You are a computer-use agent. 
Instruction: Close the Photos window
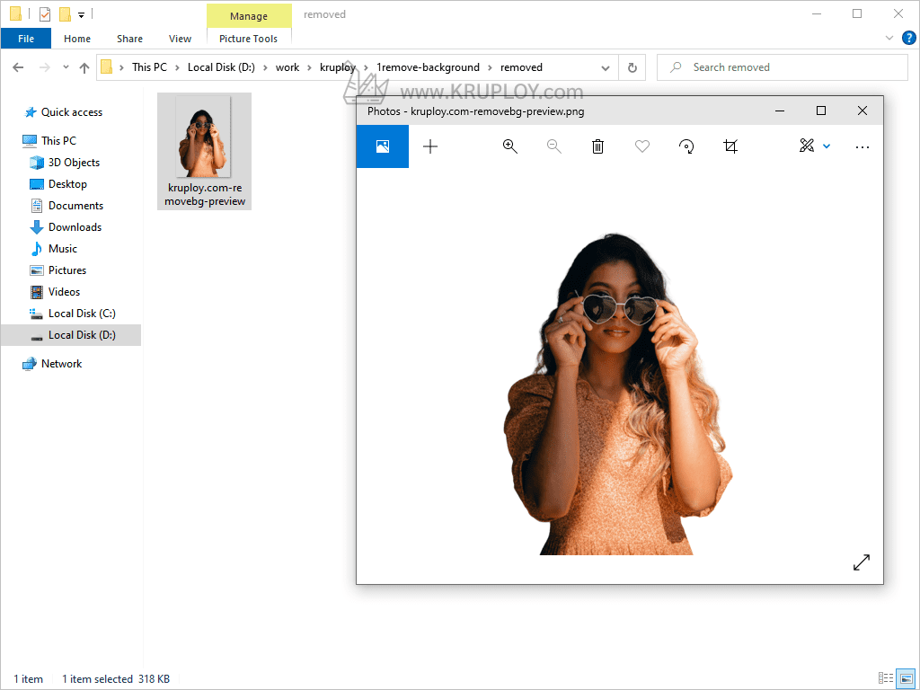(x=862, y=111)
